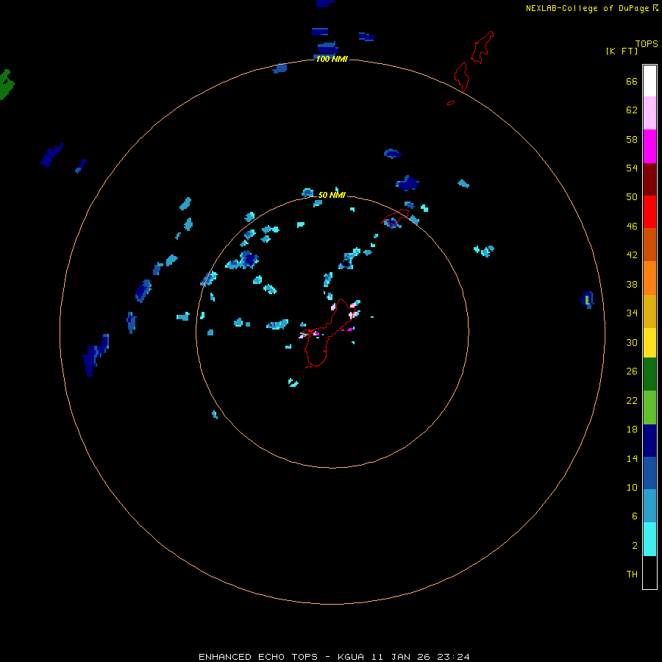Viewport: 662px width, 662px height.
Task: Click the orange 42 kft legend swatch
Action: 649,278
